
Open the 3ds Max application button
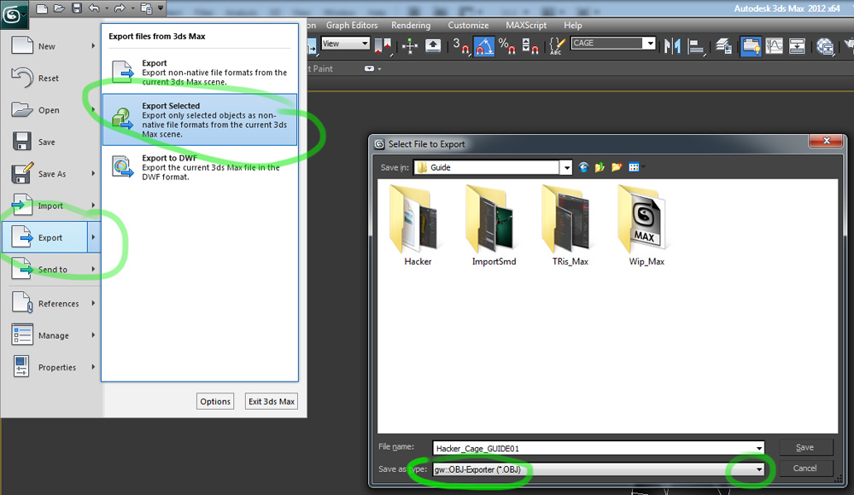click(x=13, y=15)
